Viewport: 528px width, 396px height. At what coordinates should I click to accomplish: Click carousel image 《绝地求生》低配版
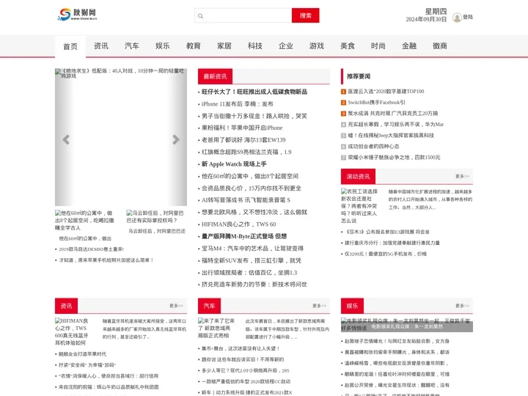click(121, 137)
